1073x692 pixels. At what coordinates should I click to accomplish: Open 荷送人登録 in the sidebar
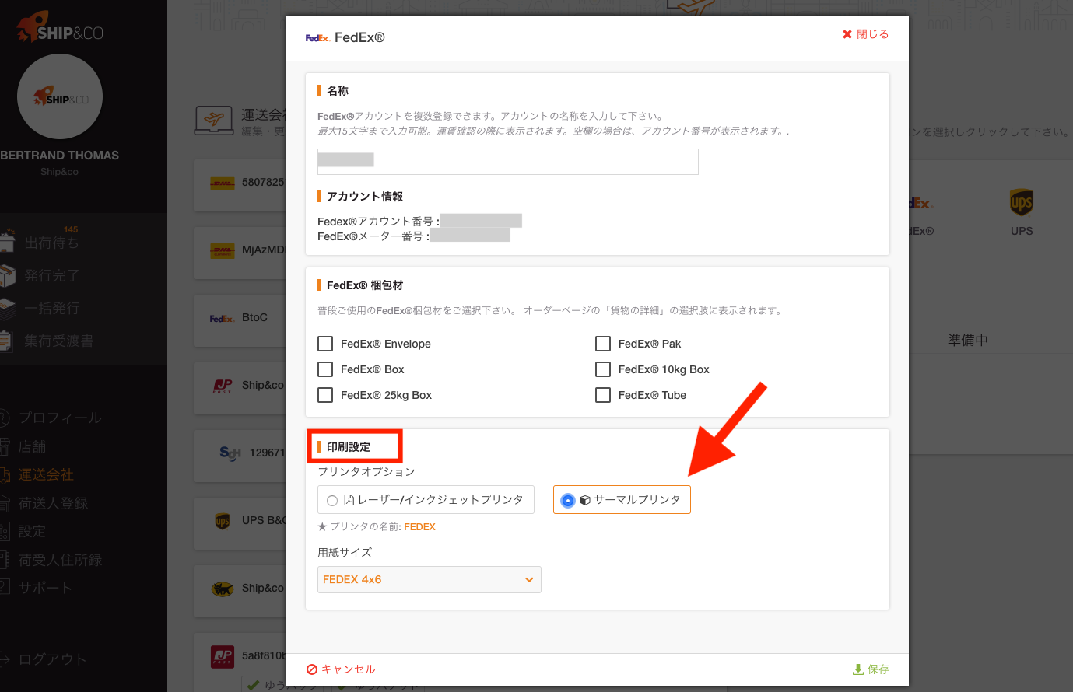click(x=53, y=503)
